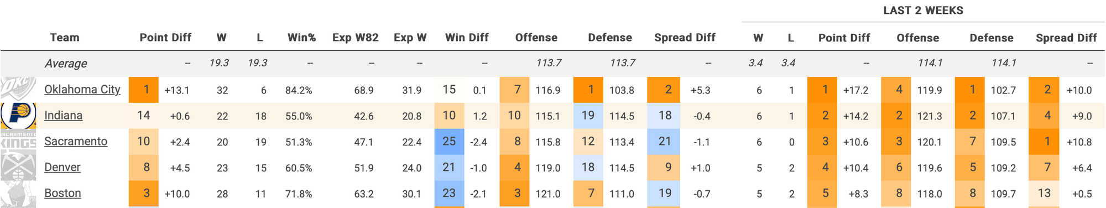Sort by Exp W82 column header
The height and width of the screenshot is (208, 1106).
(x=356, y=38)
